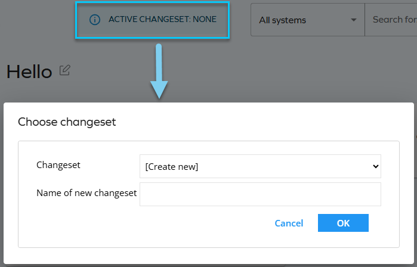Confirm with the OK button
Viewport: 417px width, 267px height.
click(343, 223)
